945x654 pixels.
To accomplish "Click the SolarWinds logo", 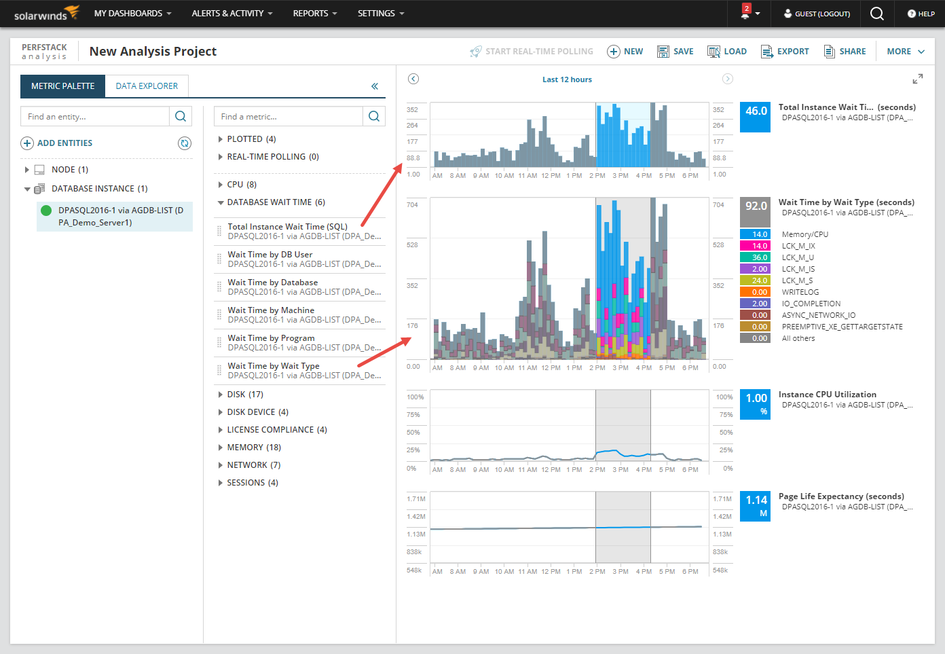I will [46, 14].
